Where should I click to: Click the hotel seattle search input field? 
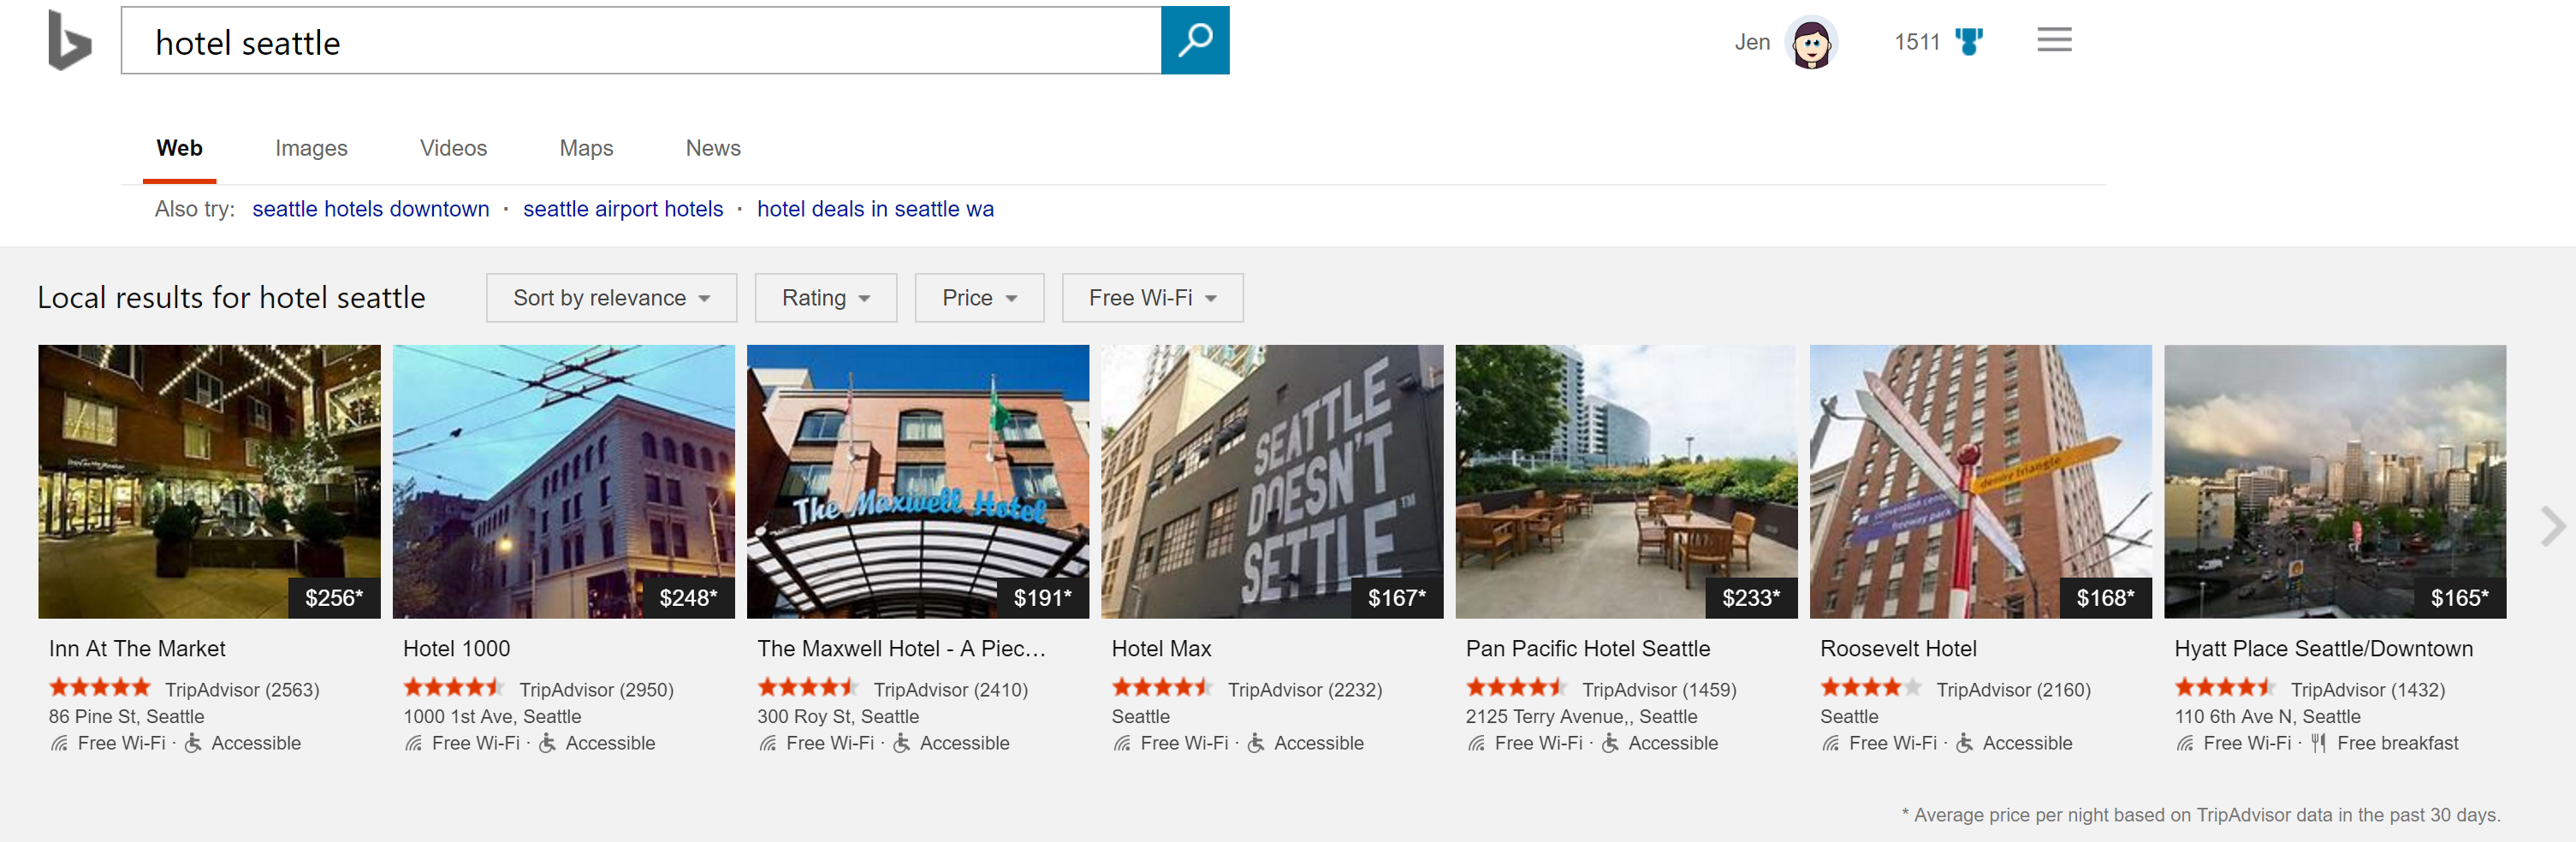(640, 42)
